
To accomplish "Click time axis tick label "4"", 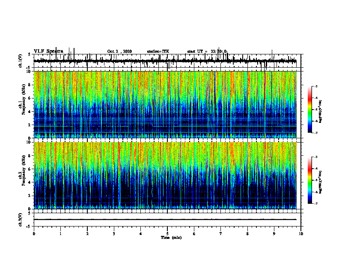I will coord(141,234).
